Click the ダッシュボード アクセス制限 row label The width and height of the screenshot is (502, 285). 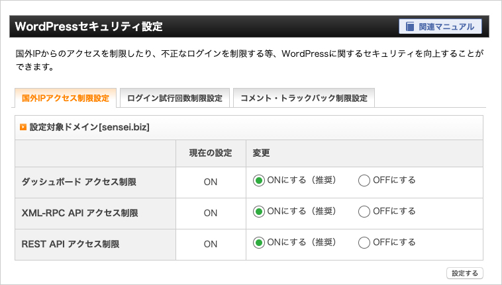click(x=79, y=182)
